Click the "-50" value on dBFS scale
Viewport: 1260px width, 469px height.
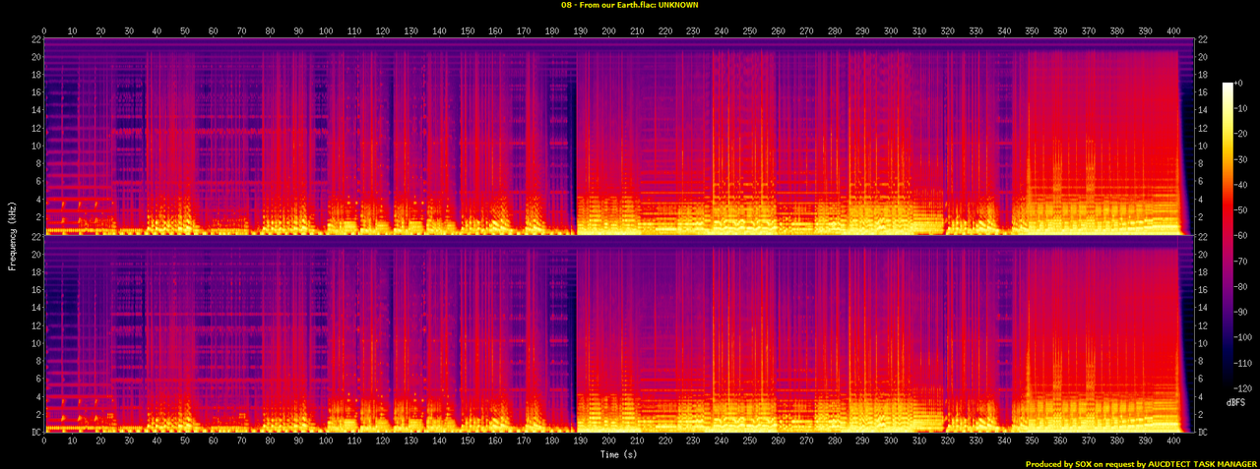point(1241,210)
